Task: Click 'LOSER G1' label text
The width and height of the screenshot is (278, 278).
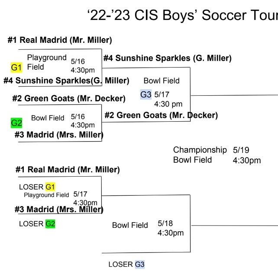Action: 37,187
